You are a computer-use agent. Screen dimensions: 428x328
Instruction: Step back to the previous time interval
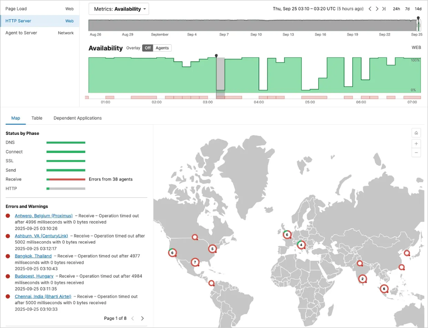pos(370,8)
